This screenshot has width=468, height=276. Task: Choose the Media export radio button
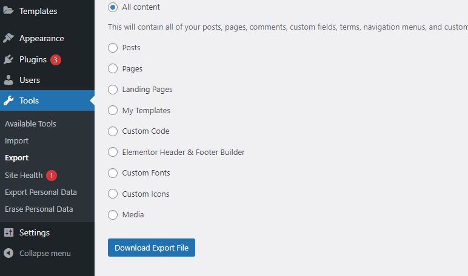[113, 215]
